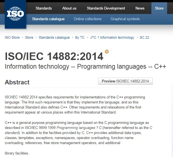Click the text "library facilities."

pos(17,153)
